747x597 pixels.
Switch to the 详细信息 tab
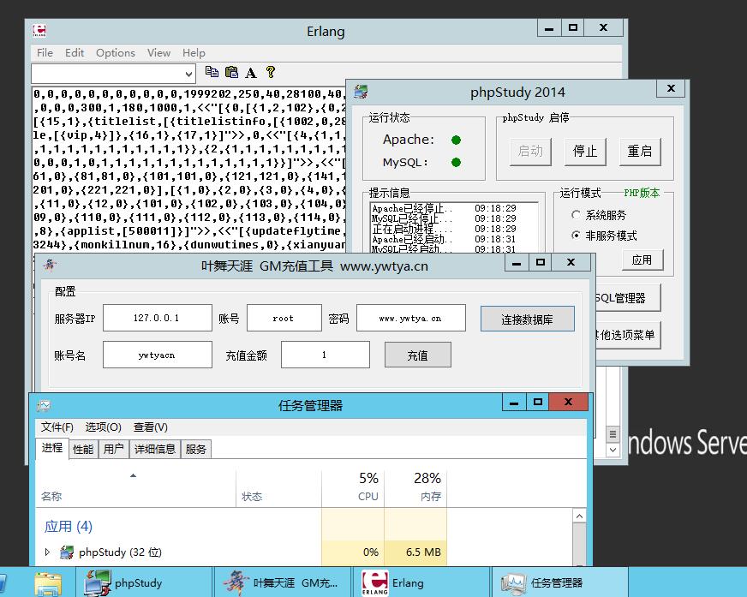point(155,449)
